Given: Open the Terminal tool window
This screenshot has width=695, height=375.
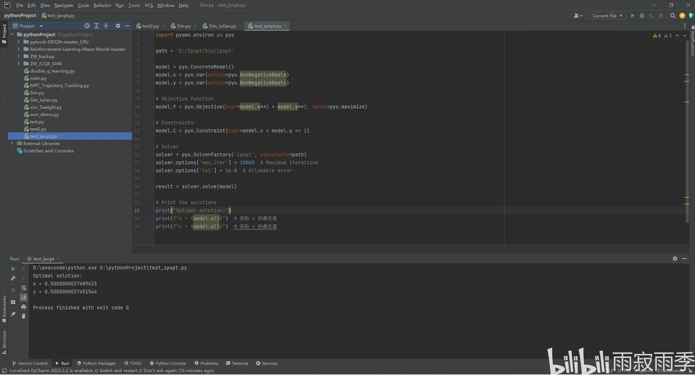Looking at the screenshot, I should pos(237,363).
